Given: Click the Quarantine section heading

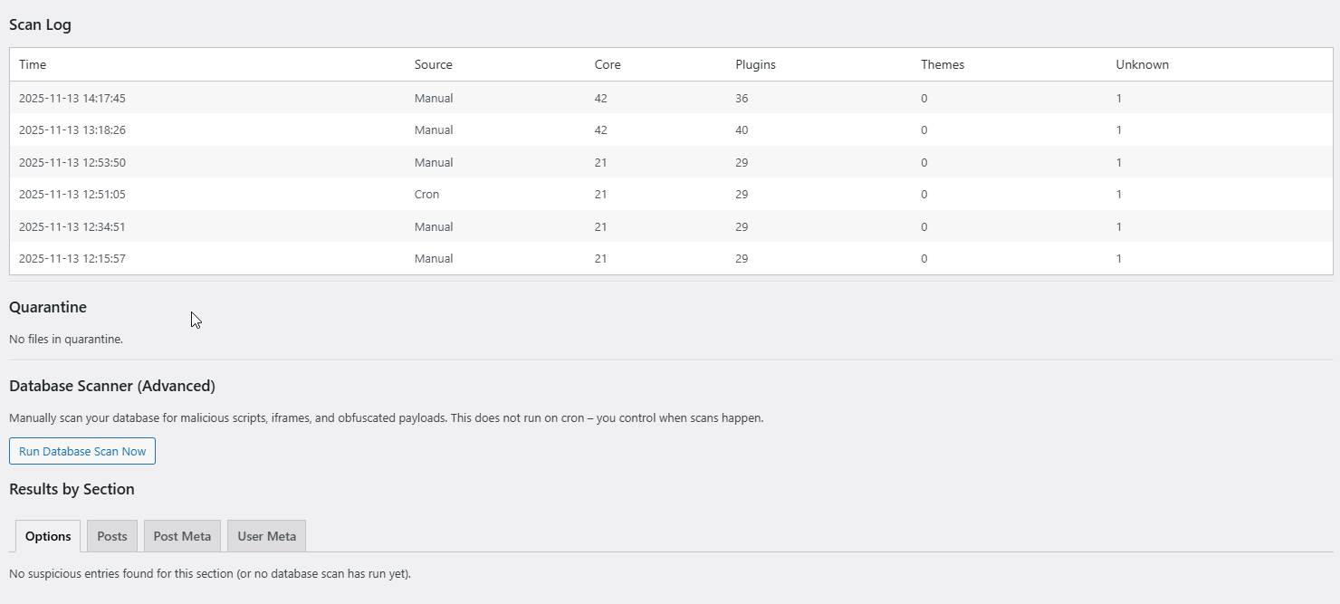Looking at the screenshot, I should 48,307.
